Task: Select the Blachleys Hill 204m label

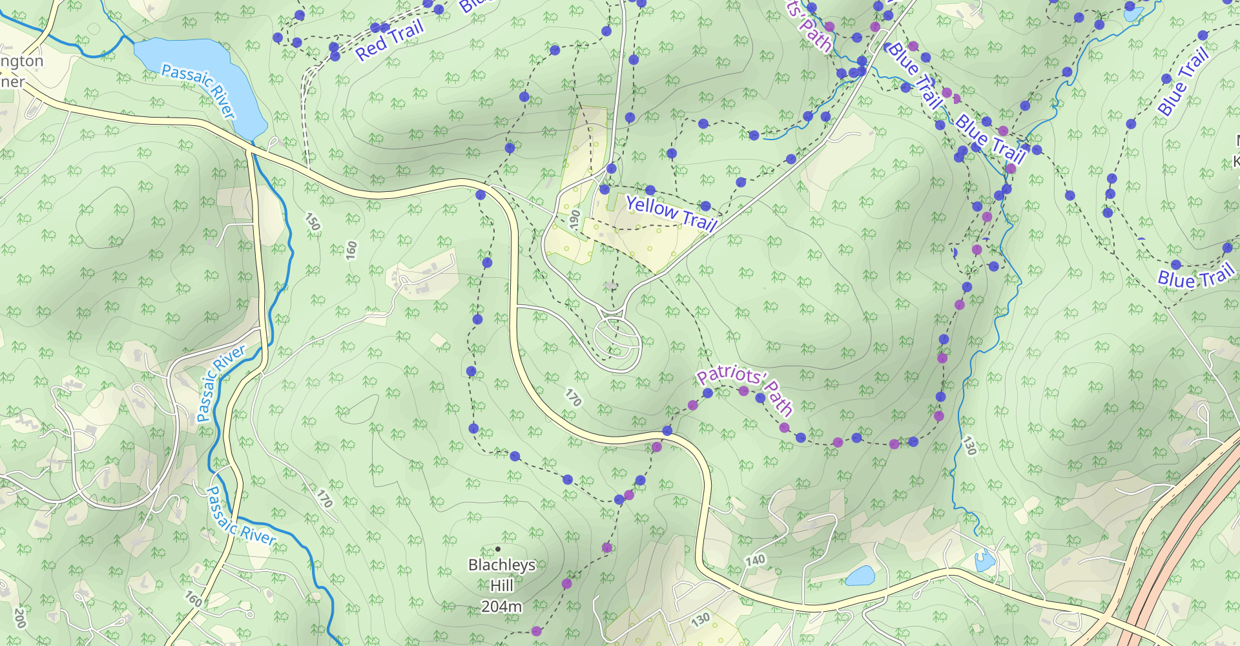Action: click(502, 585)
